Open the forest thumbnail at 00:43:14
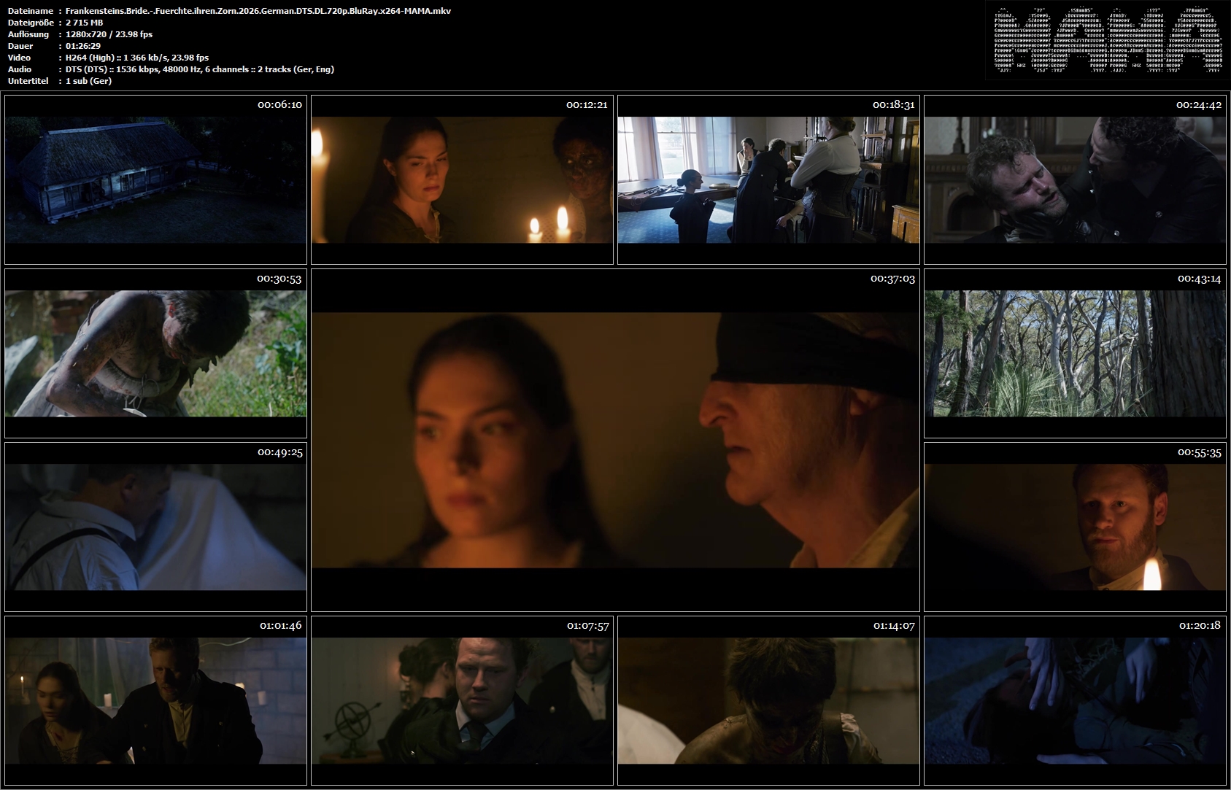Screen dimensions: 1231x790 pos(1075,353)
